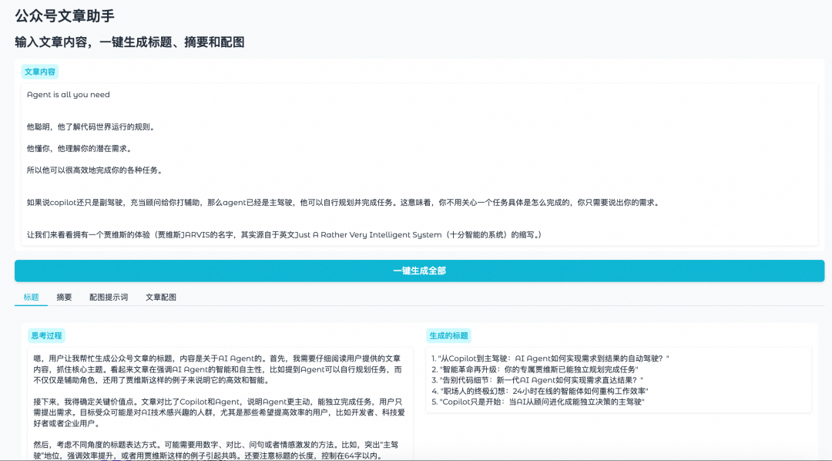Viewport: 832px width, 461px height.
Task: Click the 生成的标题 label badge
Action: click(x=449, y=335)
